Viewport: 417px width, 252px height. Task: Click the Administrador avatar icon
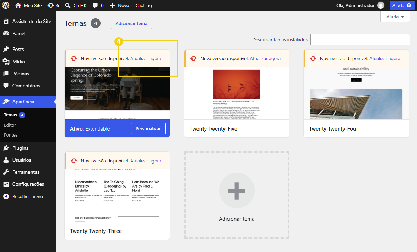[x=381, y=5]
